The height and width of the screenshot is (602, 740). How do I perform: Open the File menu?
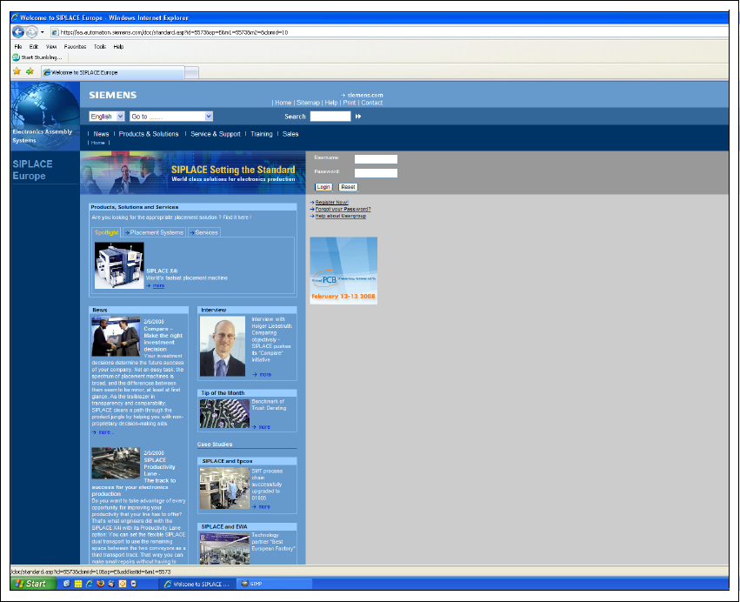click(x=18, y=47)
